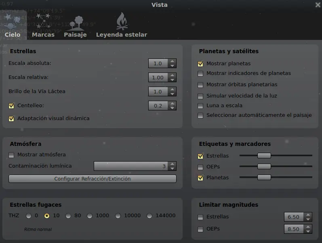Increase Escala relativa with up arrow
322x243 pixels.
point(172,75)
